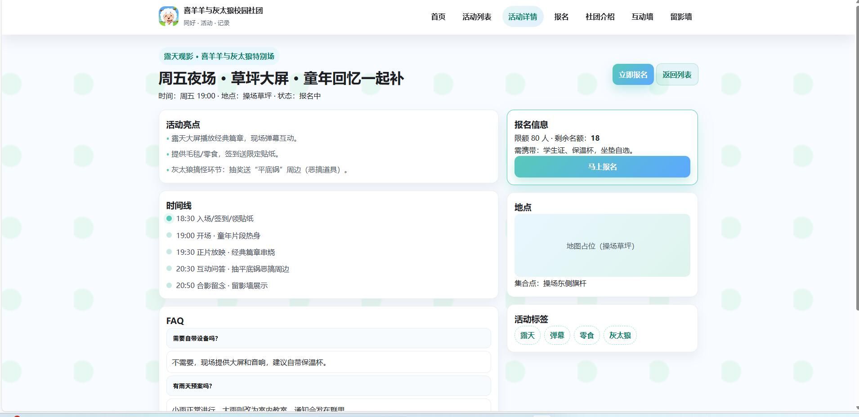Click the 立即报名 button
Screen dimensions: 859x417
coord(632,74)
